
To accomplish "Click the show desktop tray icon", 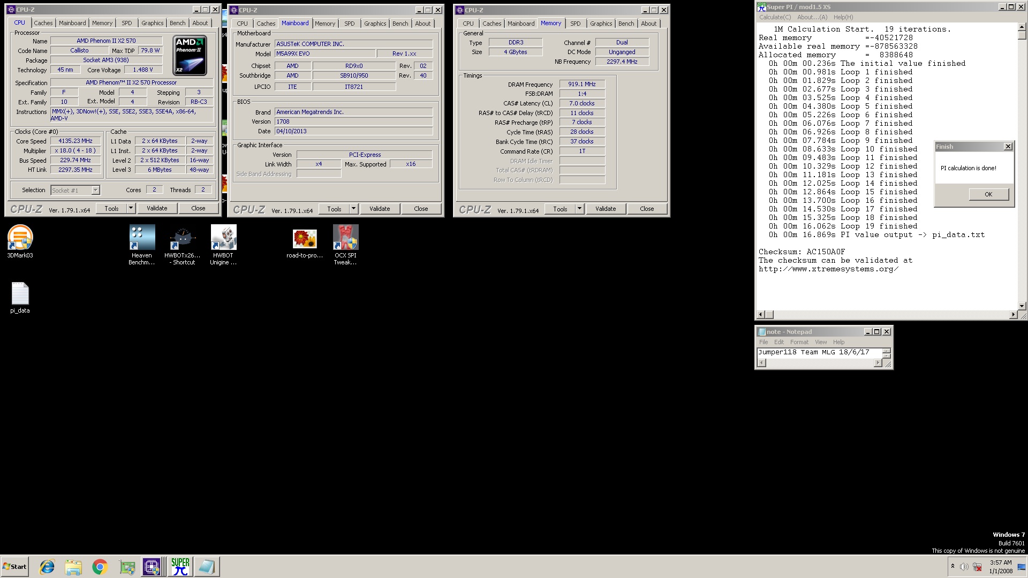I will 1022,567.
